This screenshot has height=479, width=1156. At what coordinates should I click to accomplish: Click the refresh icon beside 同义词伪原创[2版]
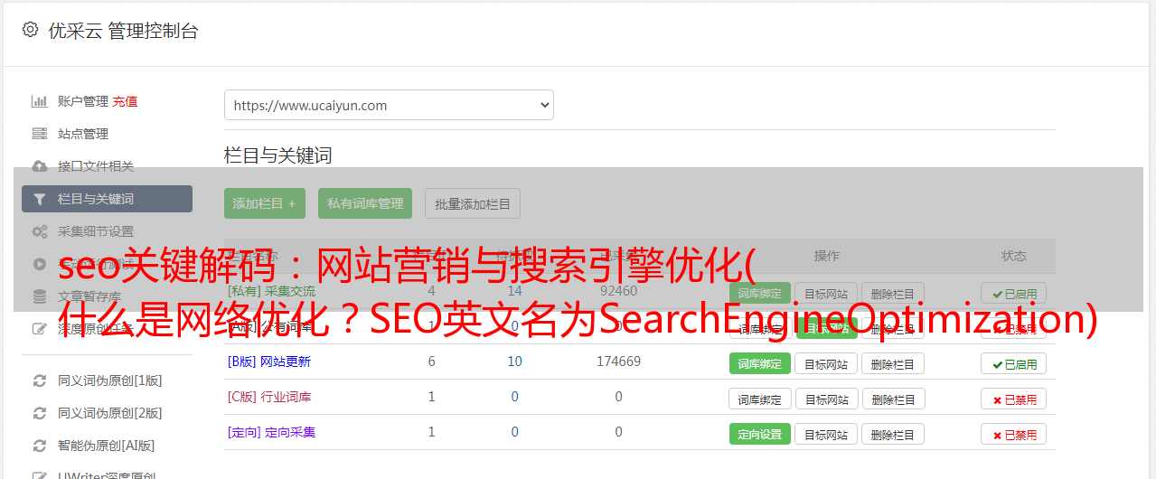tap(40, 413)
